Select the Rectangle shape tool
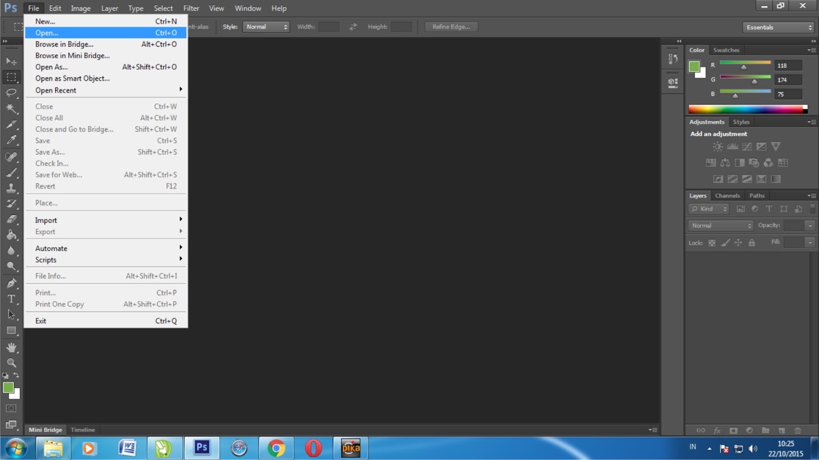The height and width of the screenshot is (460, 819). pyautogui.click(x=11, y=331)
